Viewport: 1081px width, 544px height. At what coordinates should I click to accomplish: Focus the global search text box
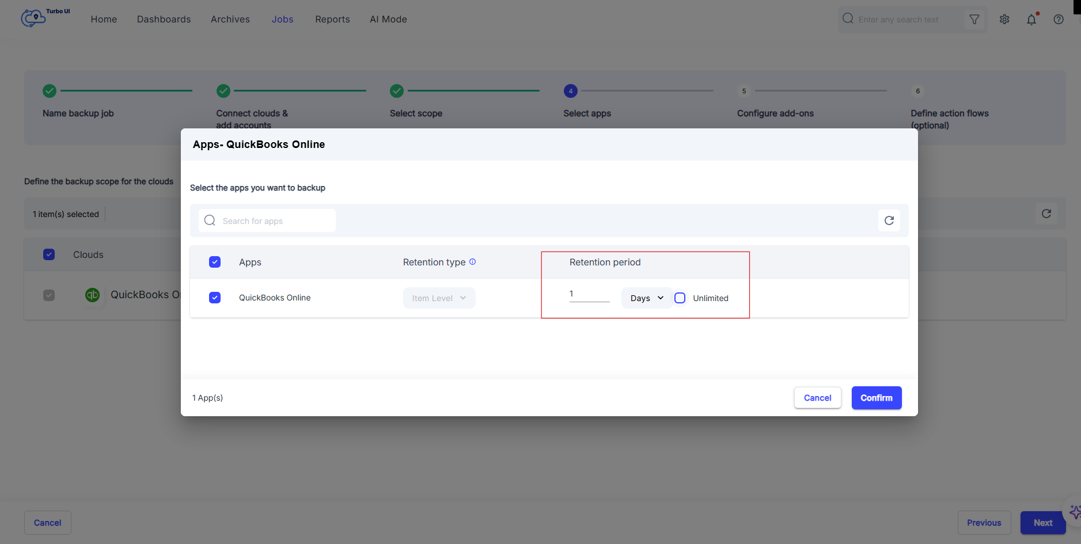pyautogui.click(x=909, y=20)
